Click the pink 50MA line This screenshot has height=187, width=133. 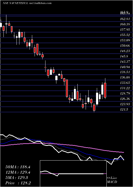[x=62, y=145]
